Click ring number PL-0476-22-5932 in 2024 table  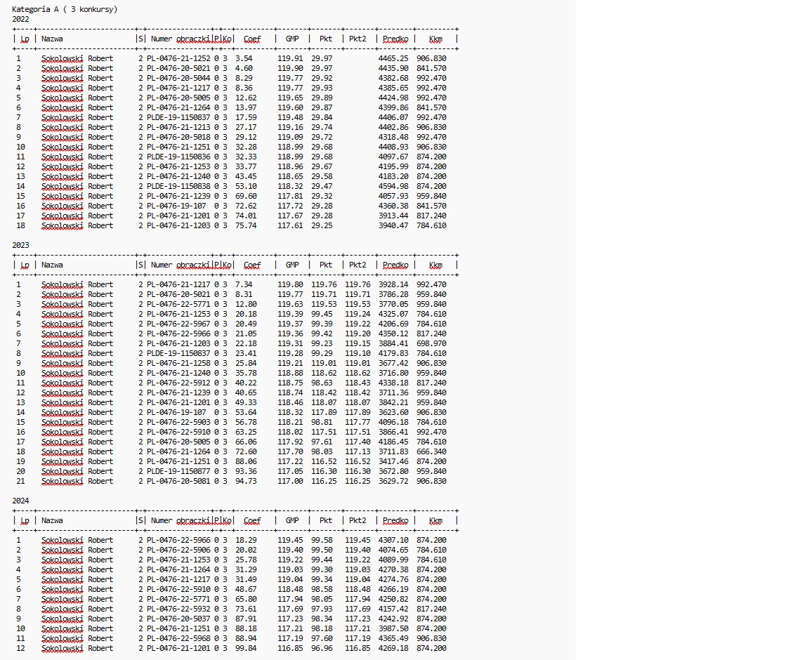click(178, 609)
